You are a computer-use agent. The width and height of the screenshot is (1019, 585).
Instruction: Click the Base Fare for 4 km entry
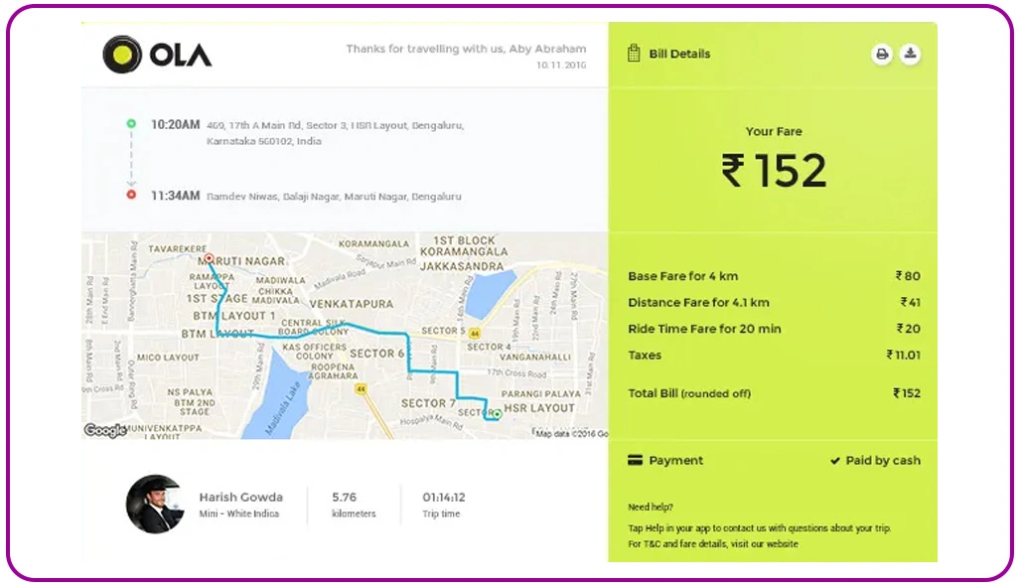click(683, 276)
